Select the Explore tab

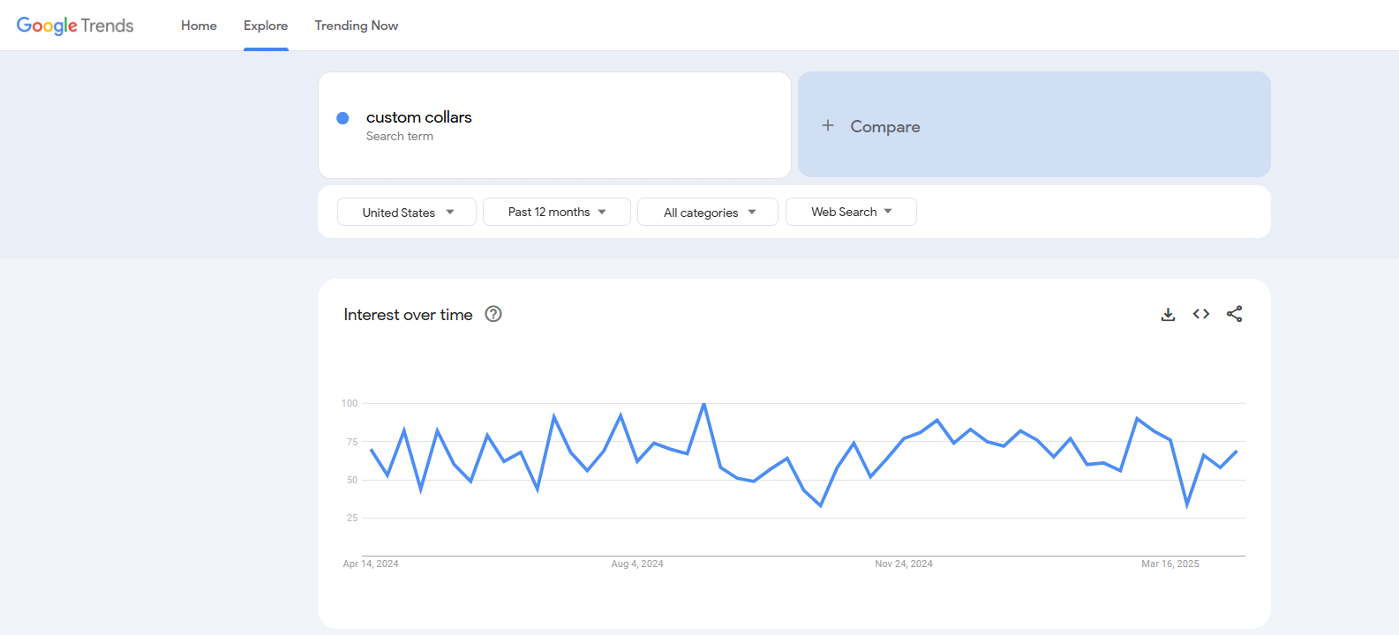[x=266, y=26]
